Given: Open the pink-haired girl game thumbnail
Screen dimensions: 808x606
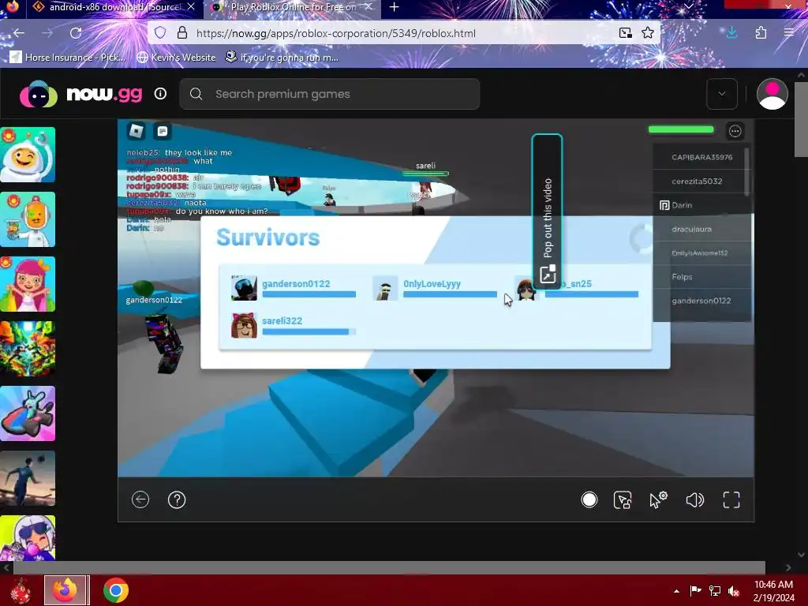Looking at the screenshot, I should click(28, 284).
